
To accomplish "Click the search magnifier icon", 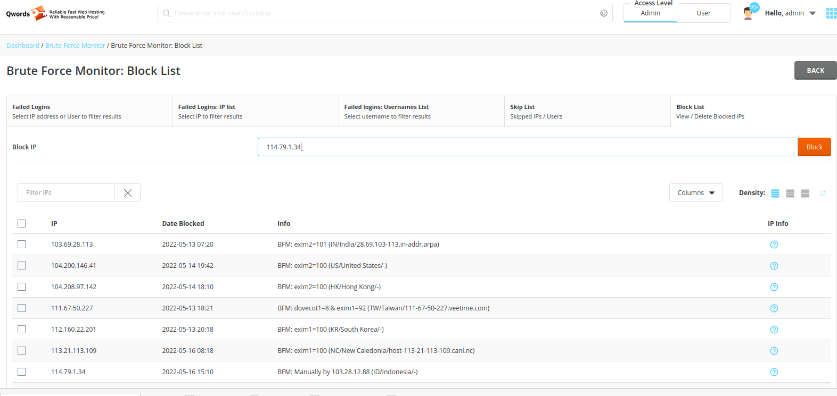I will coord(167,13).
